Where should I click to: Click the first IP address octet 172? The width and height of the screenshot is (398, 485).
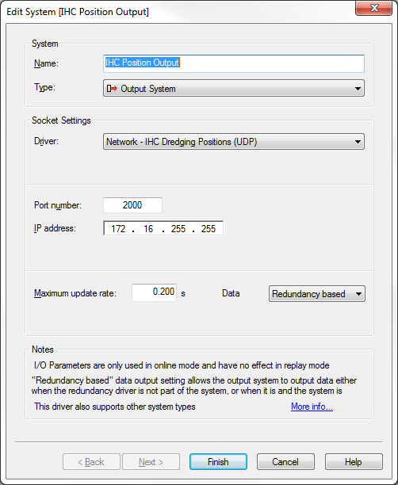coord(118,229)
